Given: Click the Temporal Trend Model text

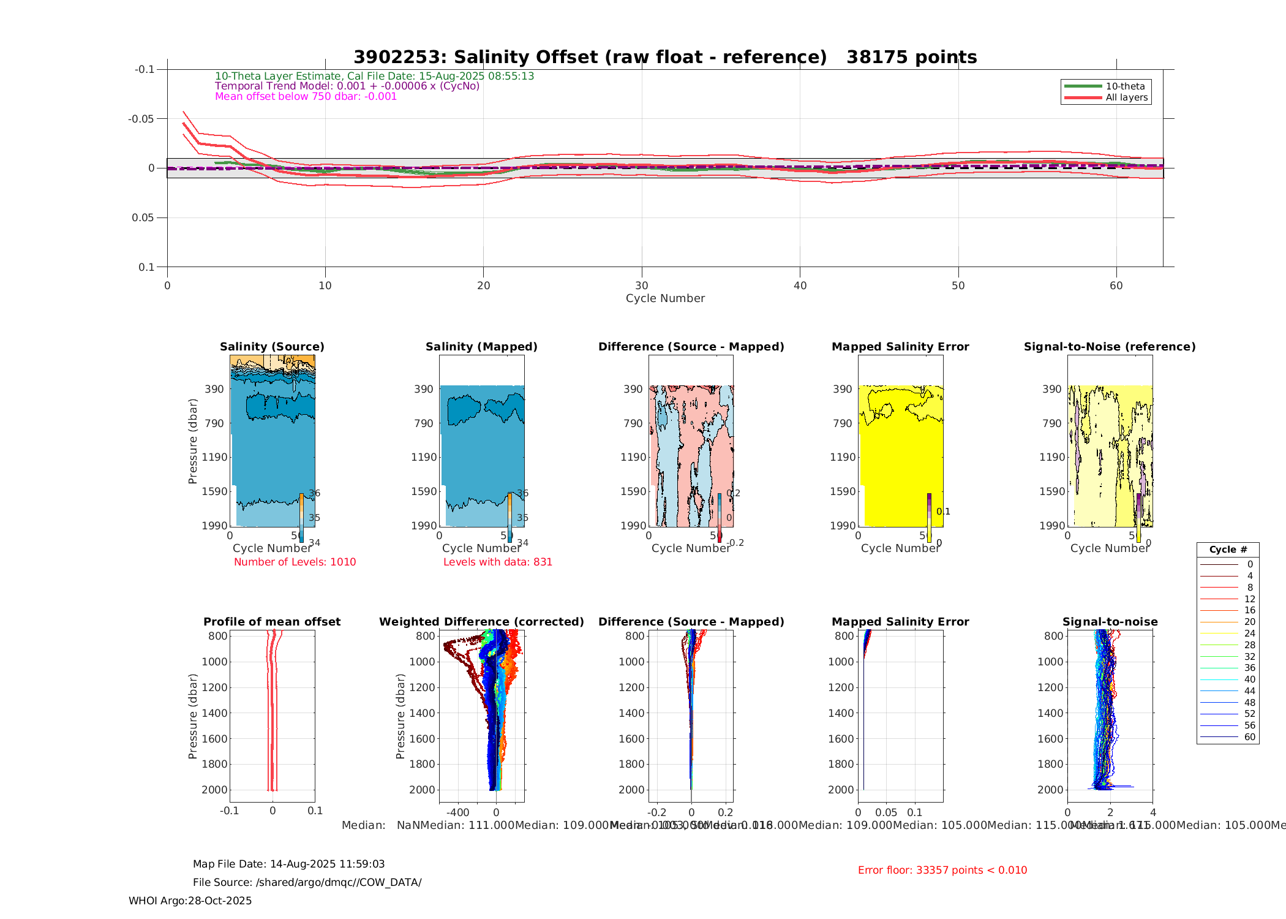Looking at the screenshot, I should click(x=347, y=86).
